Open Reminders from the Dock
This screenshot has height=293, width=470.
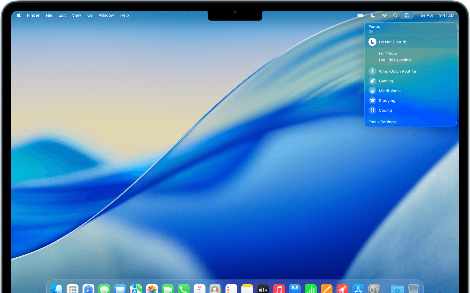[231, 289]
